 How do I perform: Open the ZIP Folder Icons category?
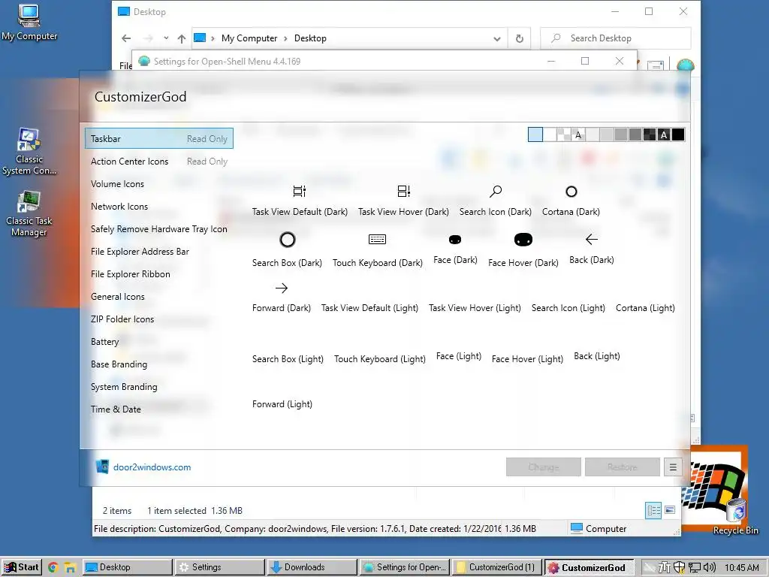click(159, 319)
